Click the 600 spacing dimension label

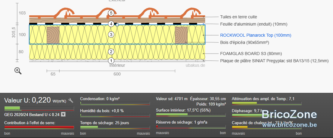(x=117, y=74)
